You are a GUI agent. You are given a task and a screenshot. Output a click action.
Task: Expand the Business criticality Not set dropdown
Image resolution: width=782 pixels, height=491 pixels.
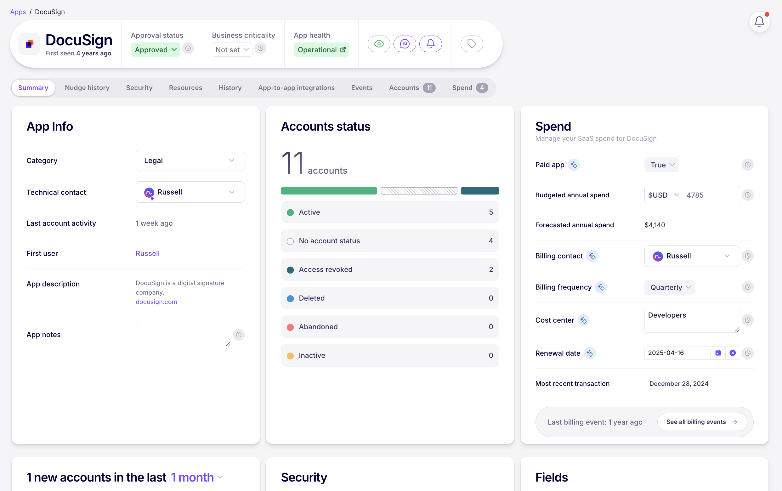pos(232,49)
